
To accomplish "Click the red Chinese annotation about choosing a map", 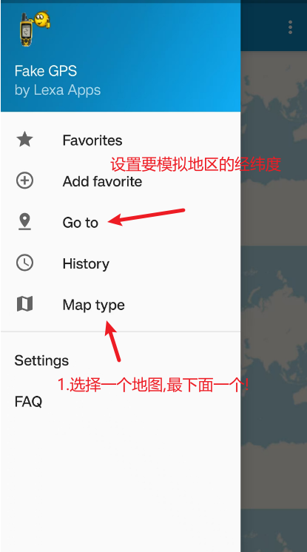I will 154,386.
